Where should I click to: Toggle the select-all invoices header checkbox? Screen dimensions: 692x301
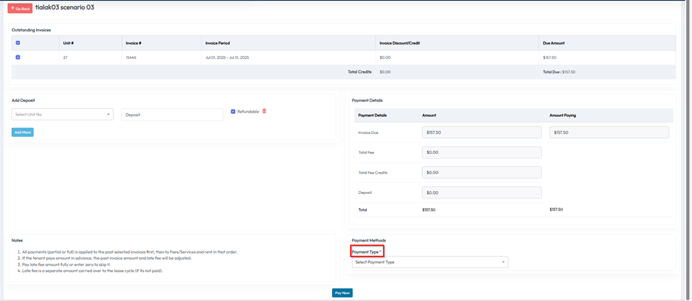click(x=18, y=43)
